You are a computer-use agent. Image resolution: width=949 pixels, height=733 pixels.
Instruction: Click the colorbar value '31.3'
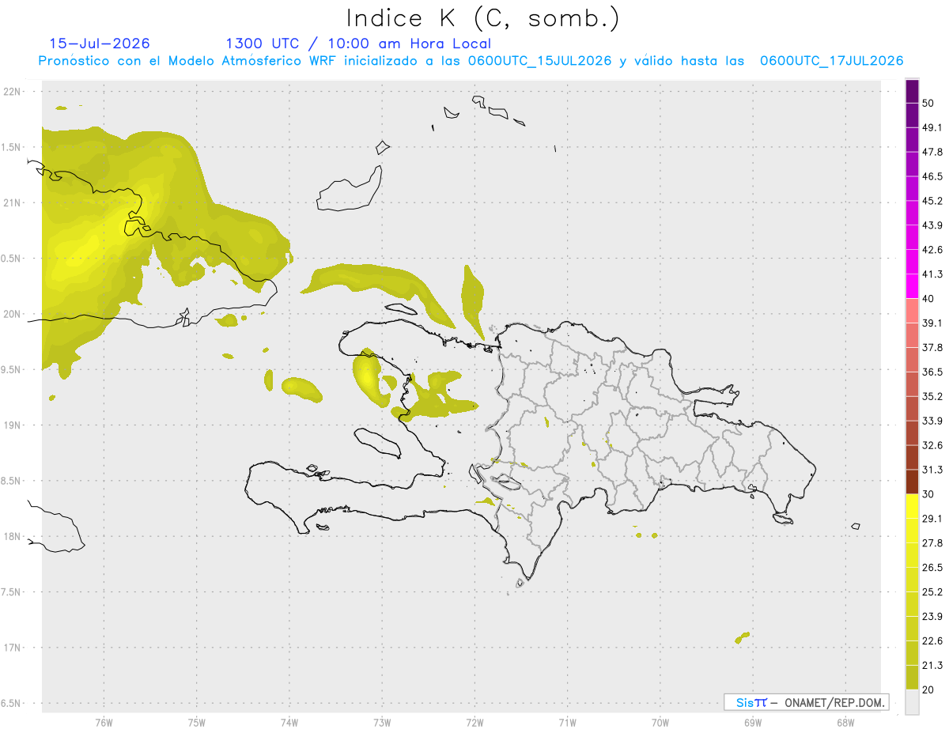(932, 470)
